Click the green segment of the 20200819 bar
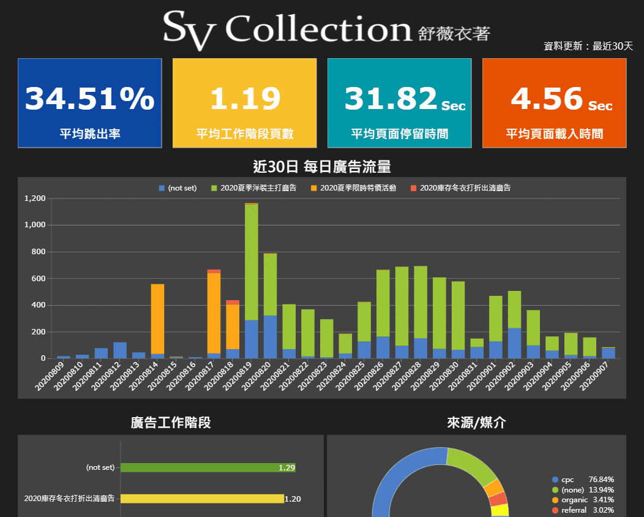Viewport: 644px width, 517px height. [x=252, y=262]
